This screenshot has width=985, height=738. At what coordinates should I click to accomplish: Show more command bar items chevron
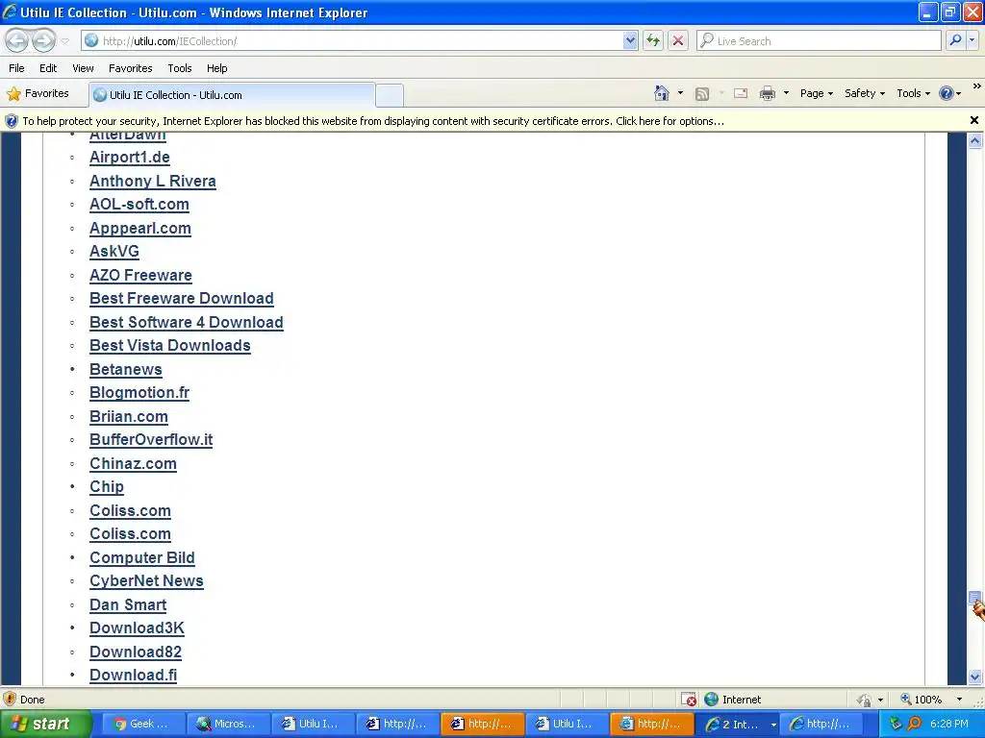[x=977, y=86]
